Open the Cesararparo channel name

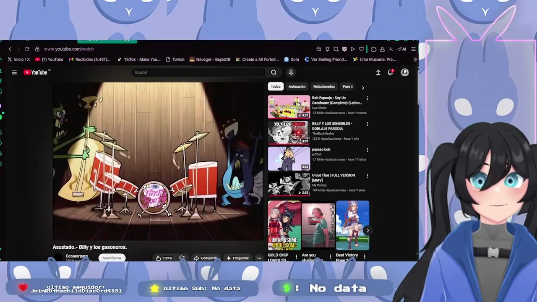[x=77, y=256]
